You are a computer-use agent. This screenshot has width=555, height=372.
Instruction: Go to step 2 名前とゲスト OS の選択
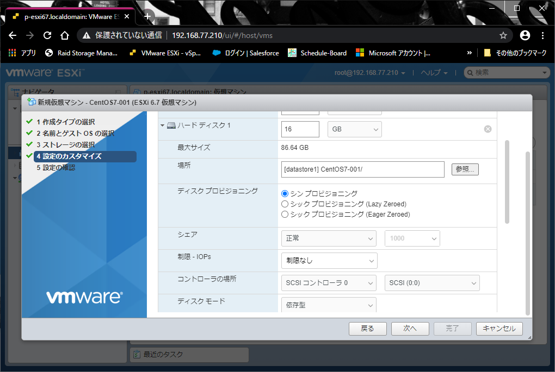[76, 133]
